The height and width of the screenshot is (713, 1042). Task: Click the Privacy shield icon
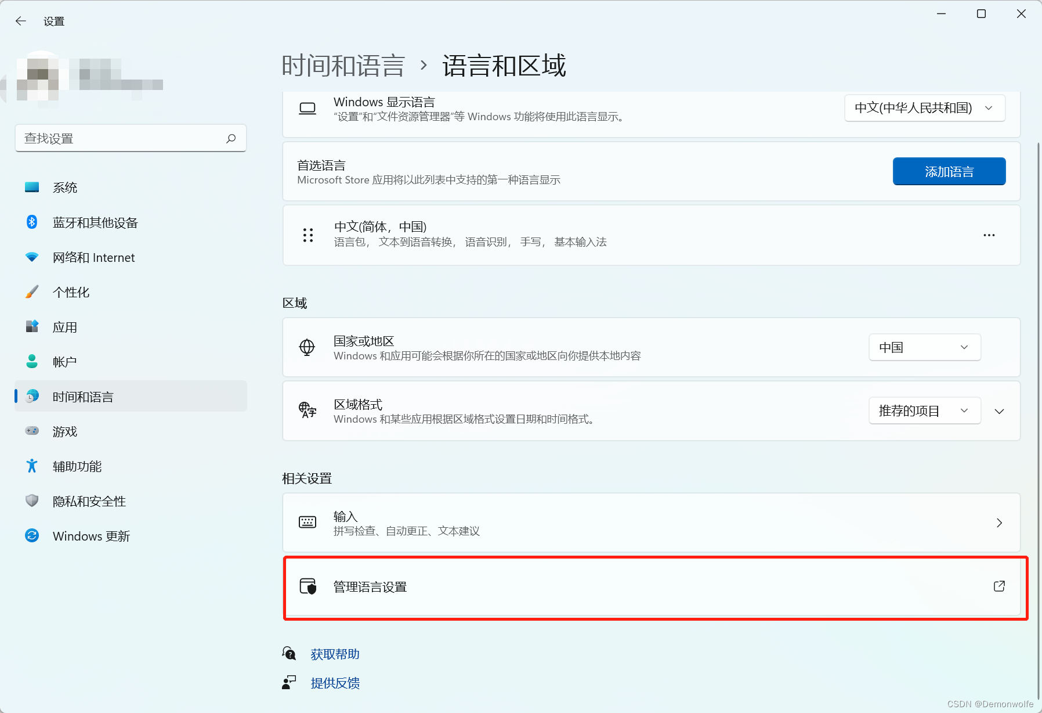coord(32,500)
